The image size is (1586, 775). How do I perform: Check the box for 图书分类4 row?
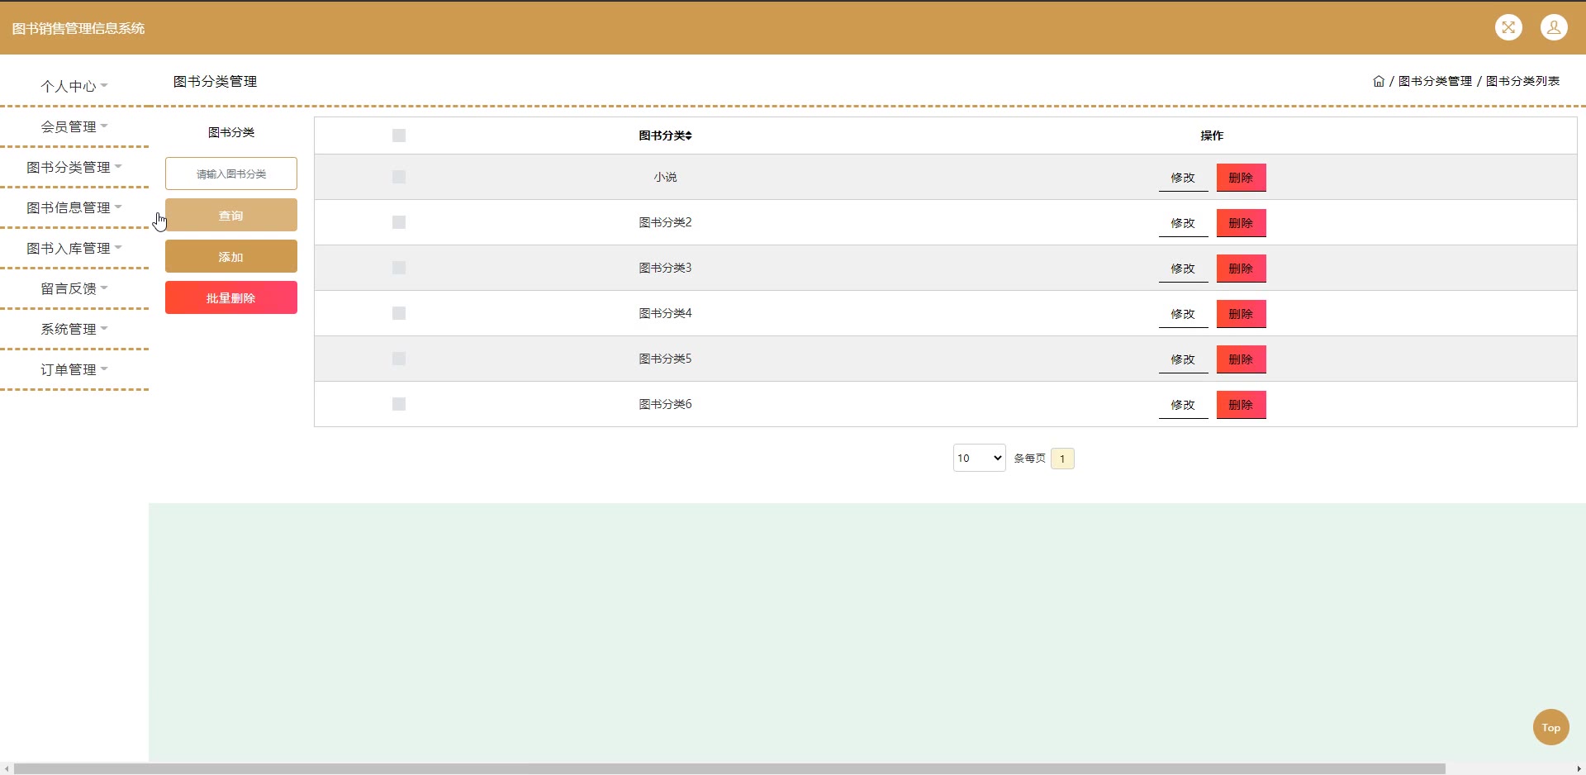pos(399,313)
